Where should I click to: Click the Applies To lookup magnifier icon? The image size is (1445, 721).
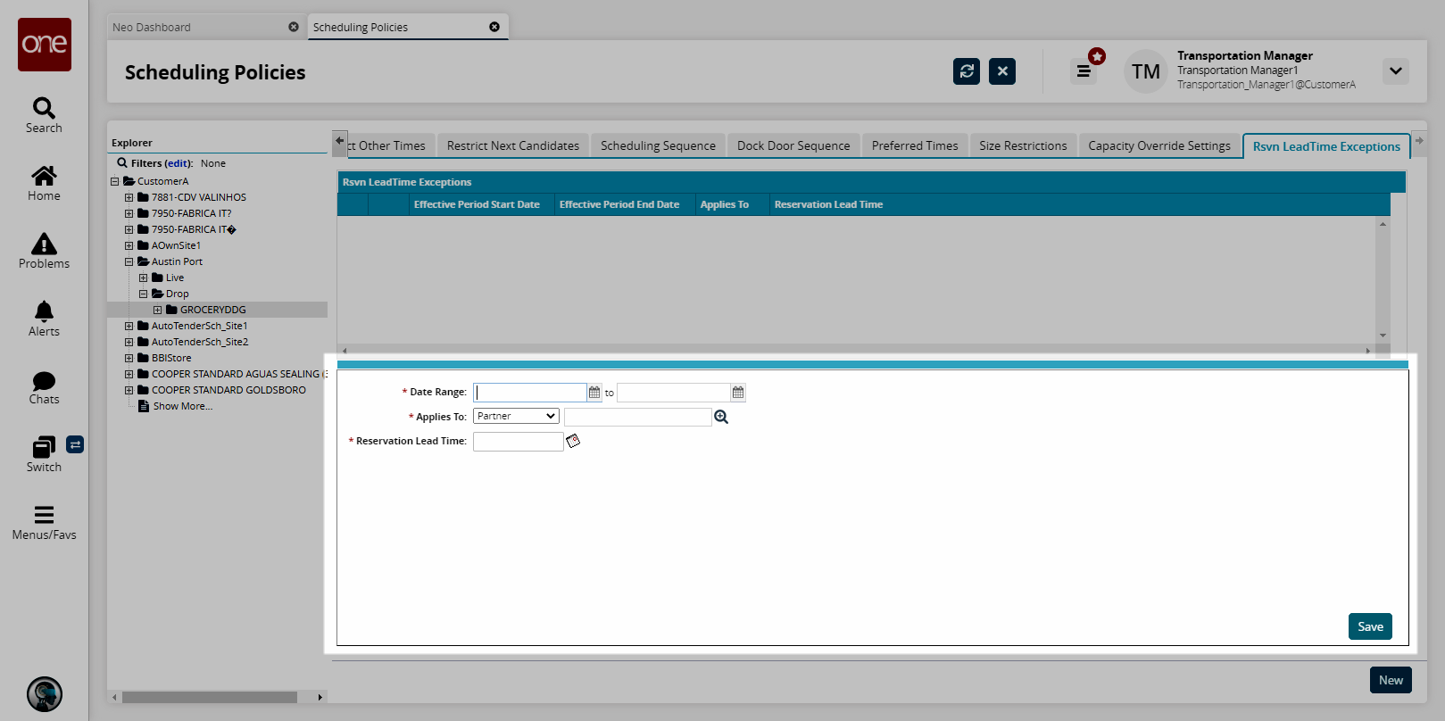[721, 417]
